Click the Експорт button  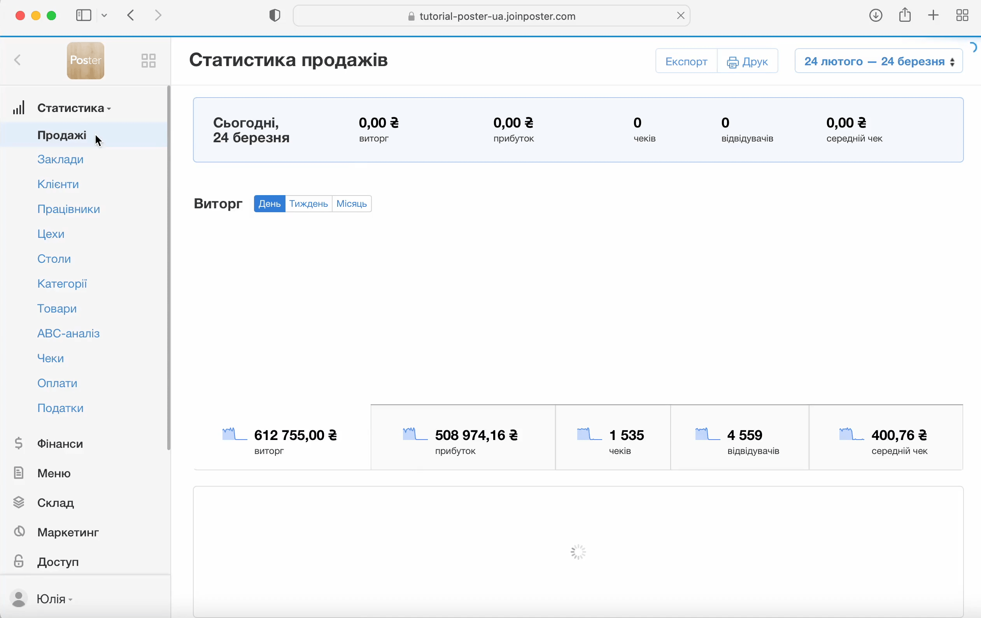click(x=686, y=61)
